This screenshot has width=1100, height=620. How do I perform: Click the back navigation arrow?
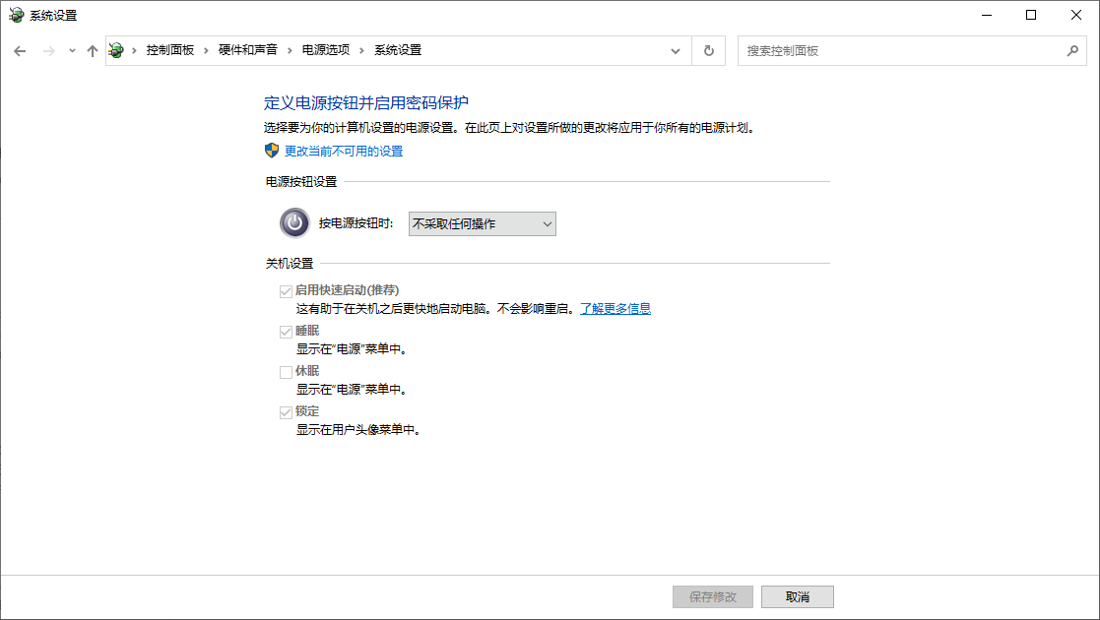(20, 51)
